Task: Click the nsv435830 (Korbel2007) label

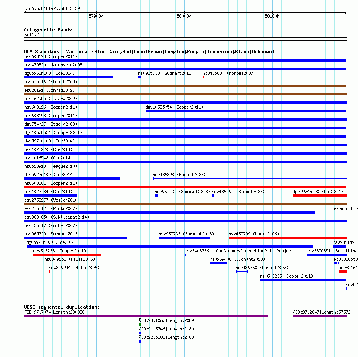Action: [229, 73]
